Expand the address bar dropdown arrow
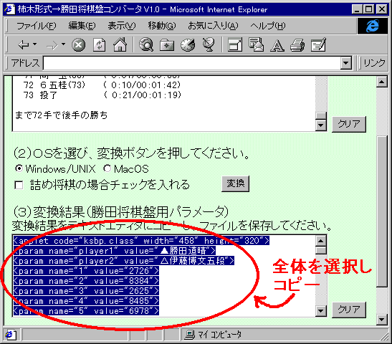This screenshot has width=392, height=344. [x=345, y=63]
